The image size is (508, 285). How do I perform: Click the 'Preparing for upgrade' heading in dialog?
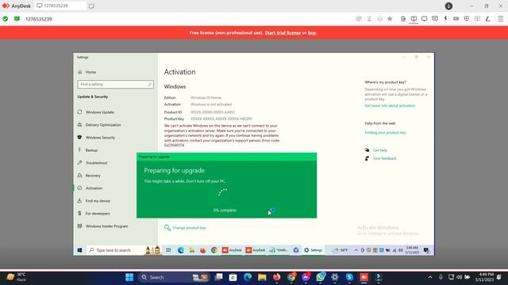175,170
